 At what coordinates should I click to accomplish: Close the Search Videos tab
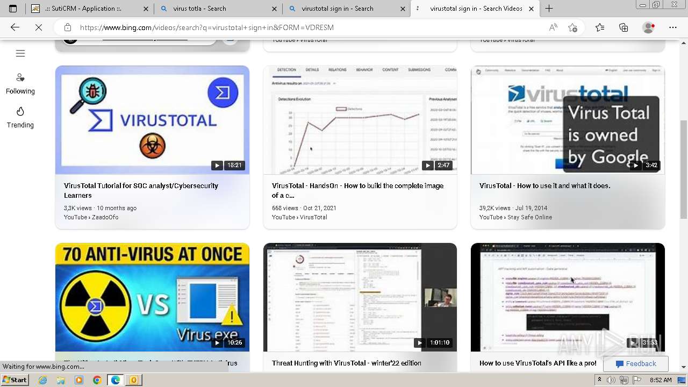[x=532, y=9]
